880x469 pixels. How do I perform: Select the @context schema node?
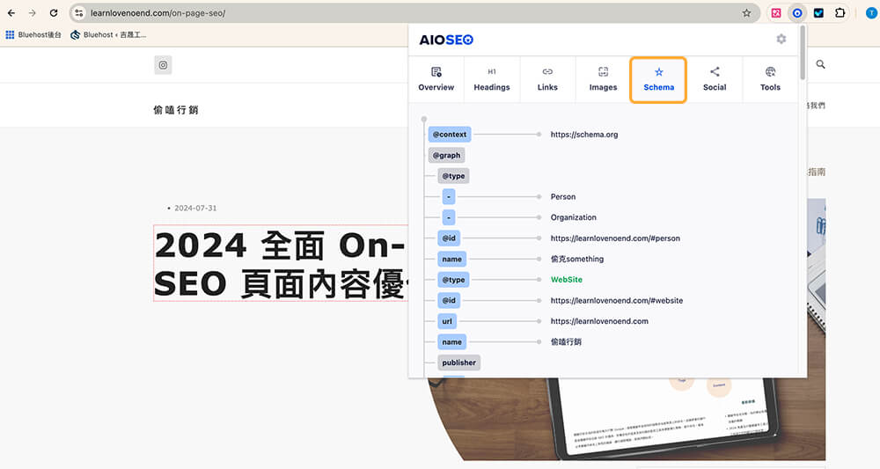coord(450,135)
